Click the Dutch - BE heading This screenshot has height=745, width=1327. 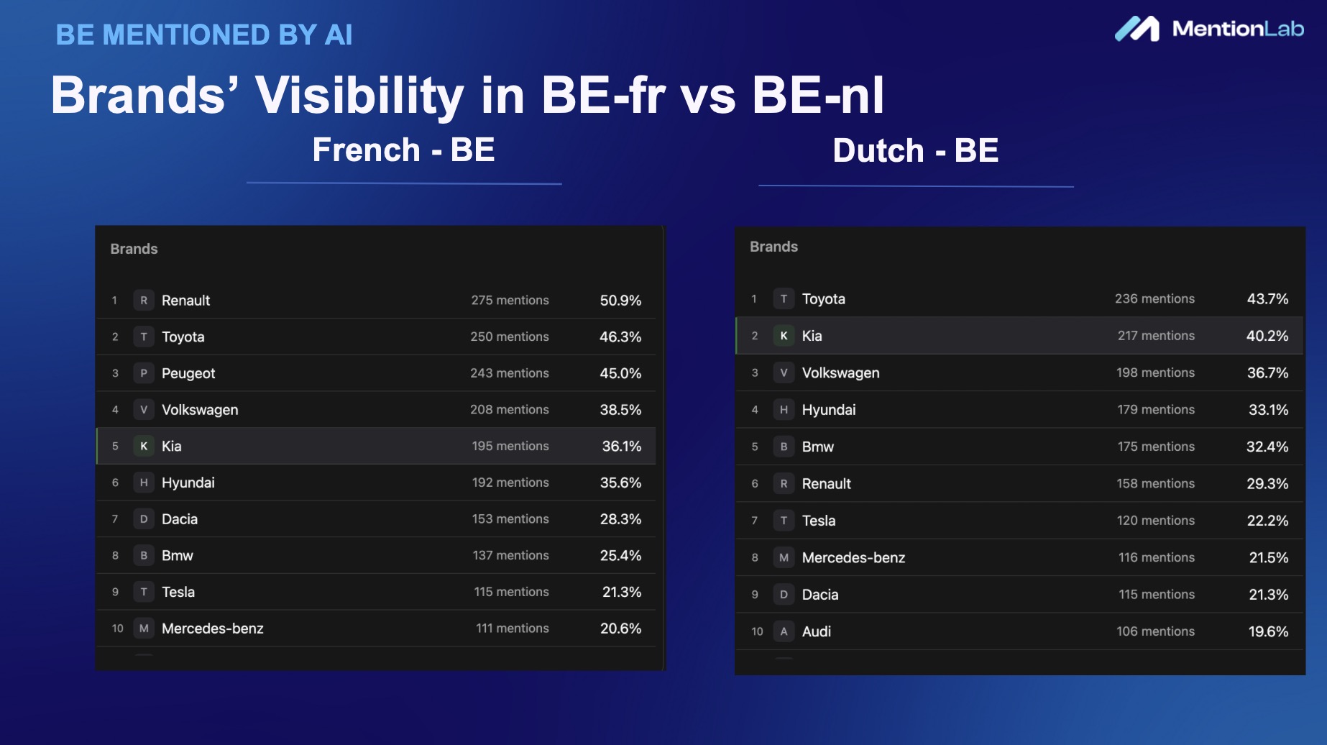[x=916, y=150]
